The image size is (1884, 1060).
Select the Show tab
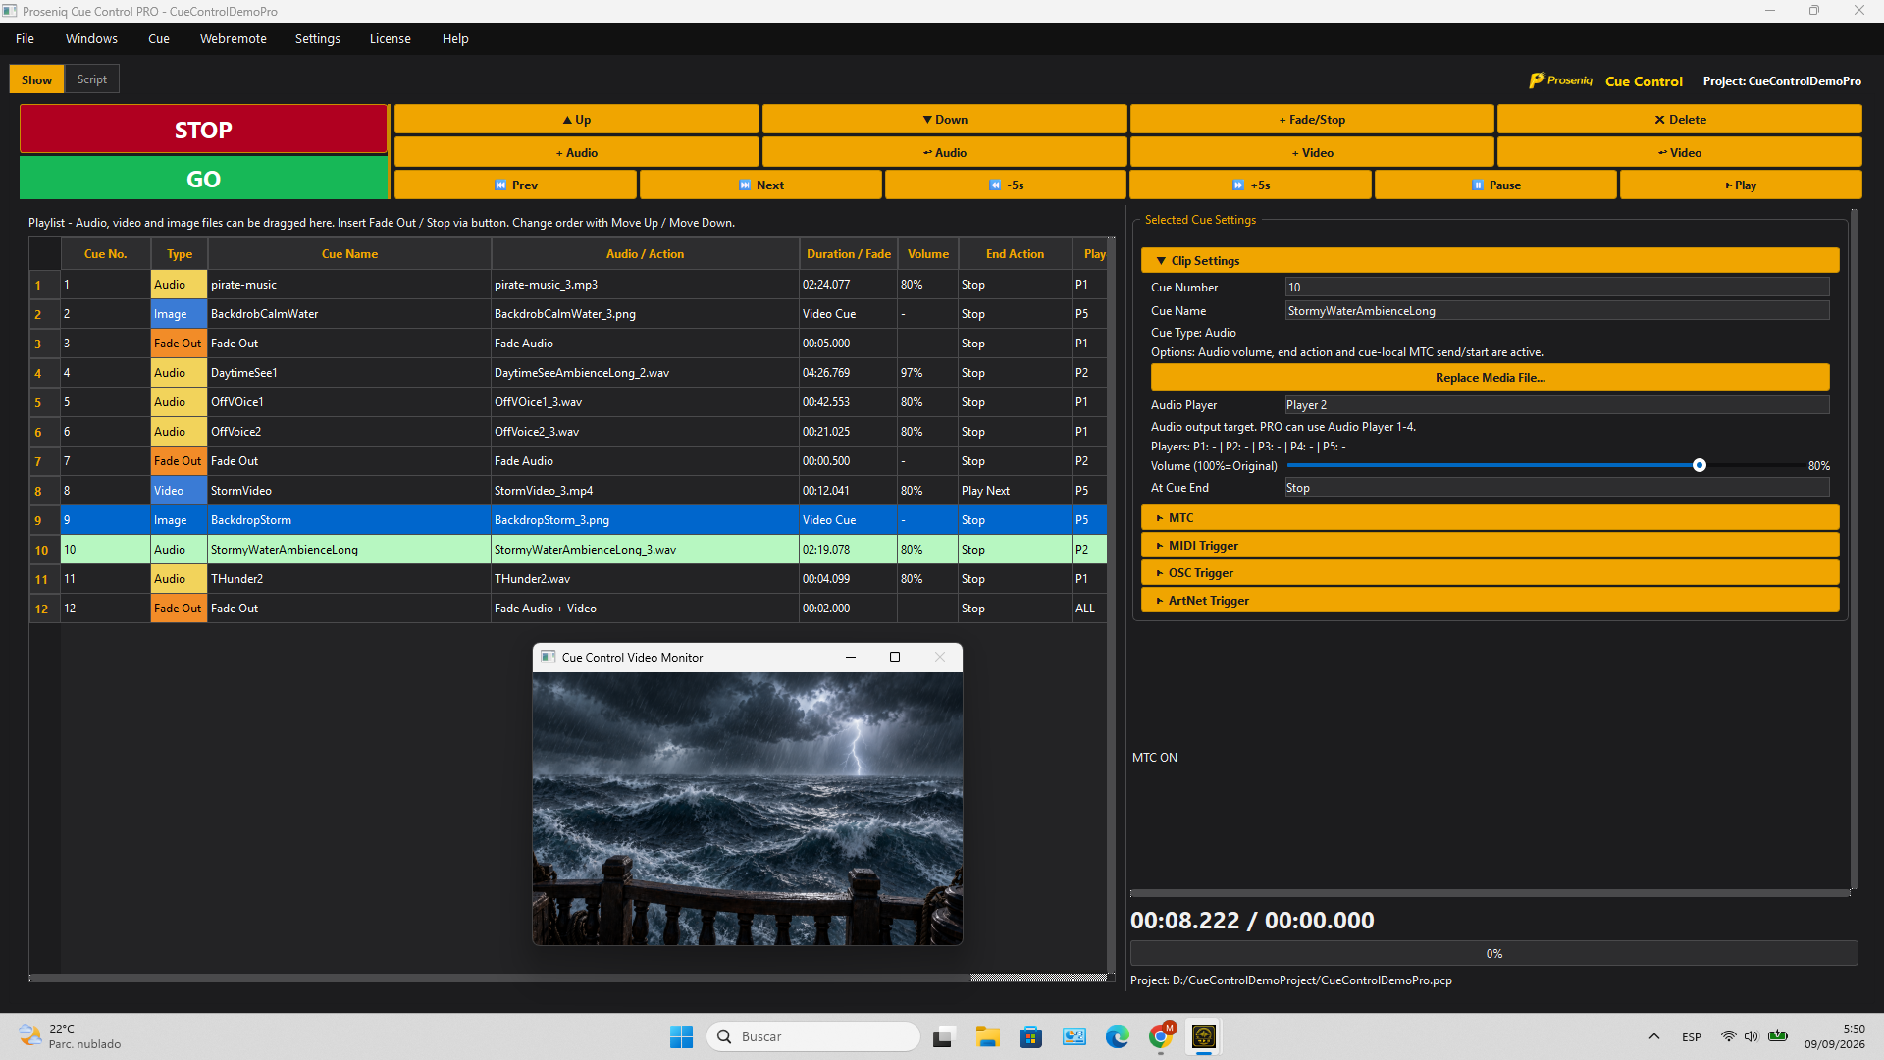coord(37,79)
